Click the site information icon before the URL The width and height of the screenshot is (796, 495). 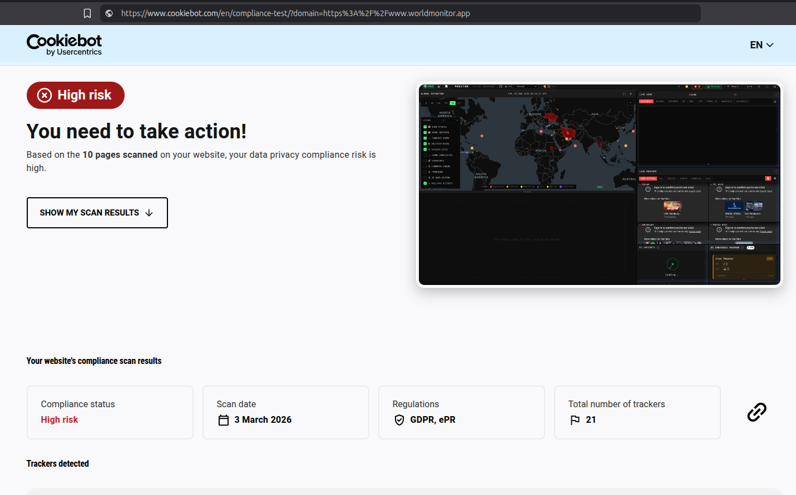point(109,13)
